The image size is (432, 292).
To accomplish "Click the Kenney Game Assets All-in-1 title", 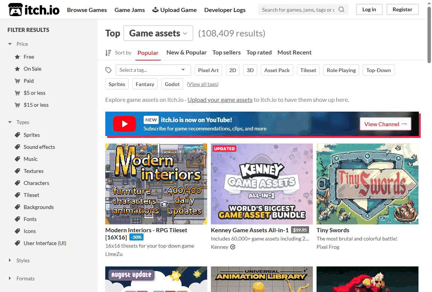I will coord(250,230).
